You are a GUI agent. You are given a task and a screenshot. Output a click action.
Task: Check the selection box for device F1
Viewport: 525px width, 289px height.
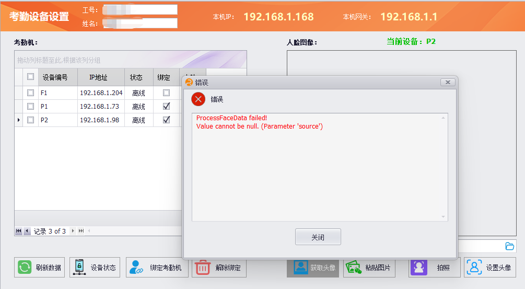tap(30, 93)
